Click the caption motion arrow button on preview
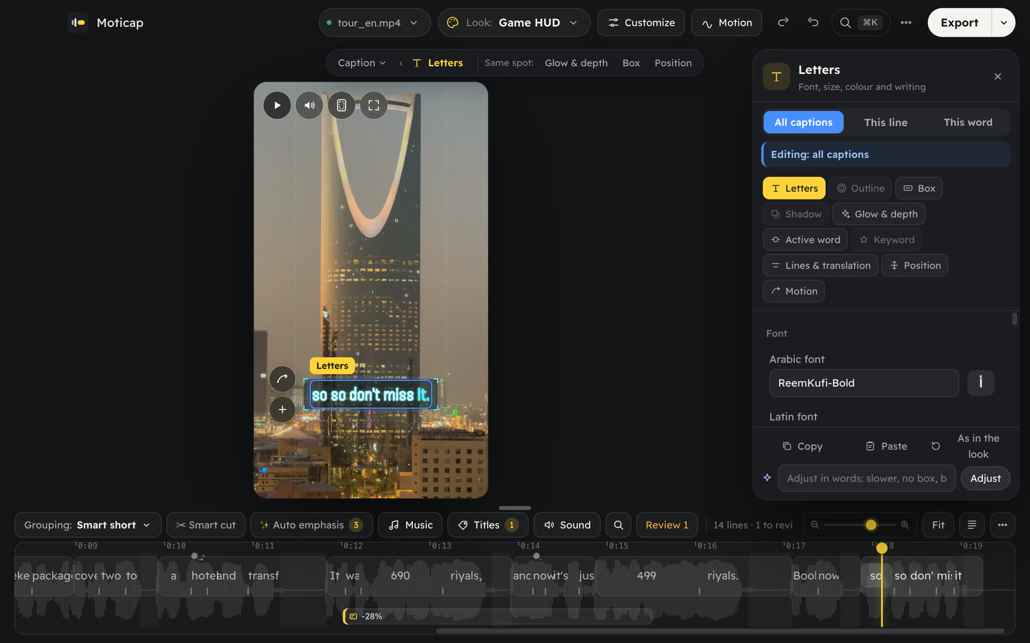Viewport: 1030px width, 643px height. coord(282,379)
